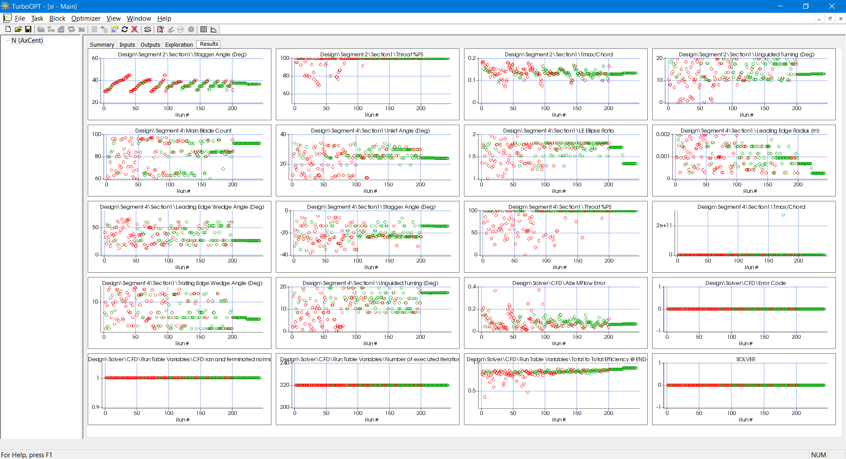Viewport: 846px width, 459px height.
Task: Click the eye icon in the toolbar
Action: (x=148, y=30)
